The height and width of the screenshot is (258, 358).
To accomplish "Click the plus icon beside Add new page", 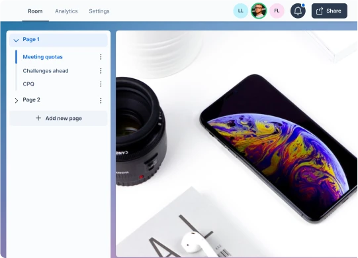I will [x=38, y=118].
